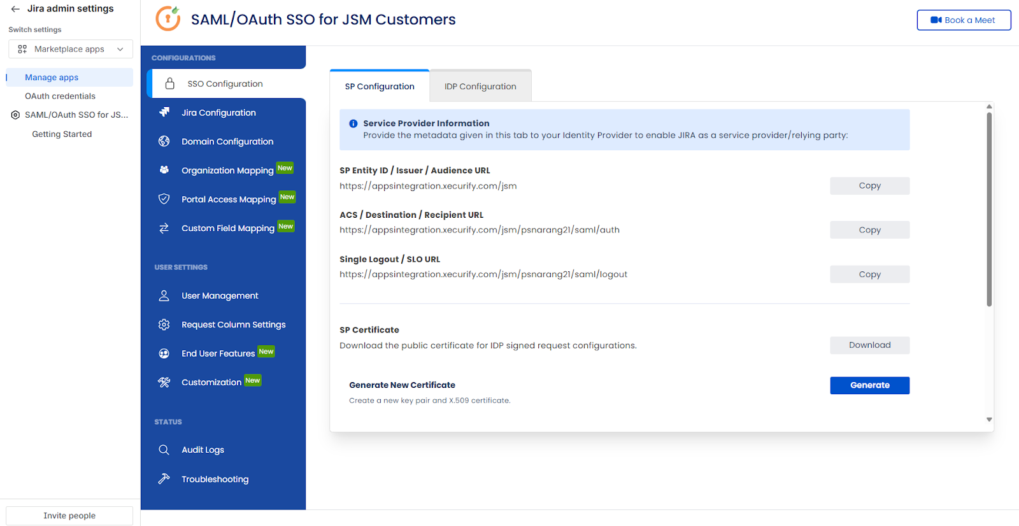Click the Audit Logs magnifier icon
1019x526 pixels.
click(164, 450)
